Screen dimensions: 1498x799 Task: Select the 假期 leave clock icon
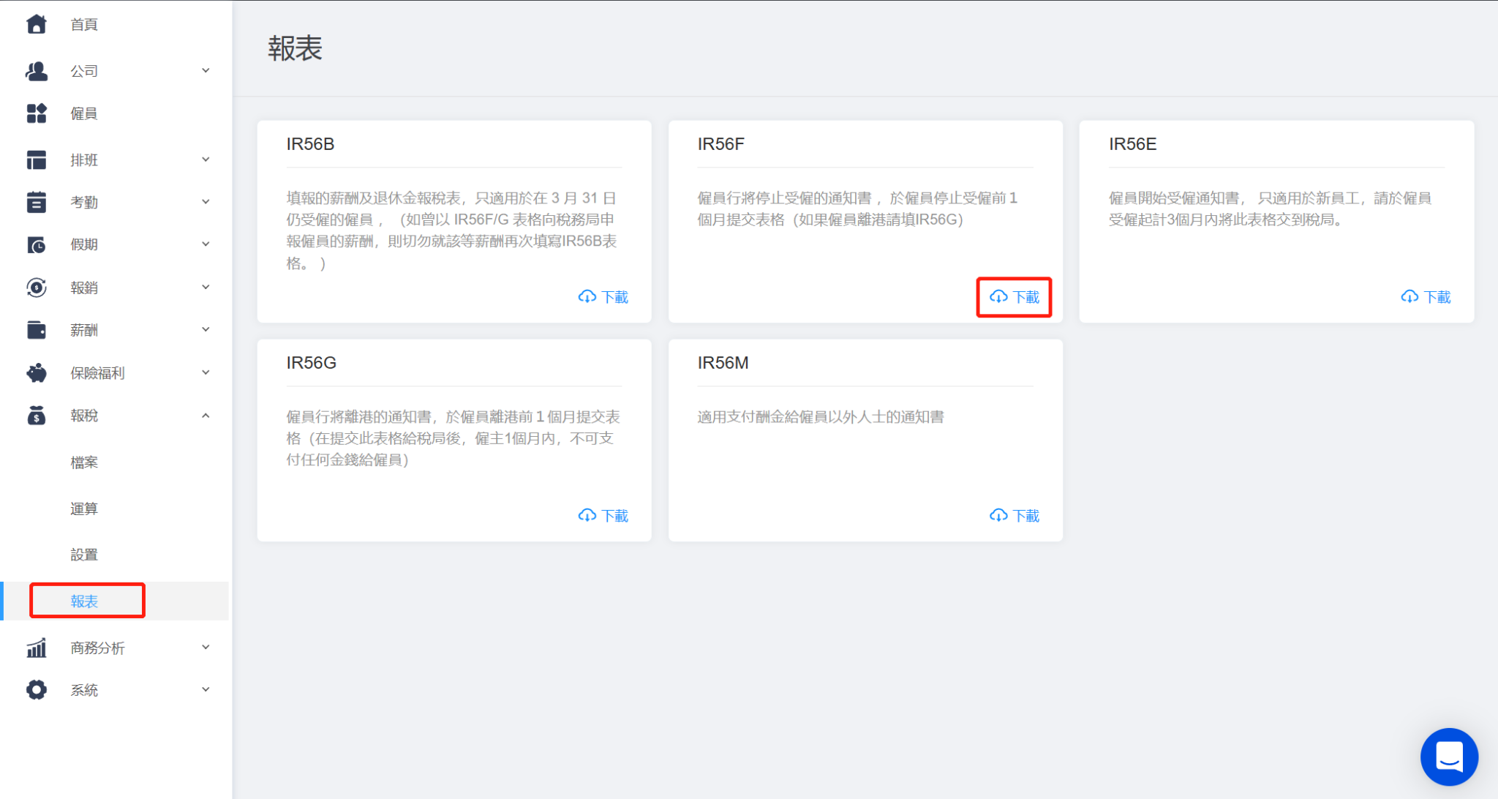(36, 244)
